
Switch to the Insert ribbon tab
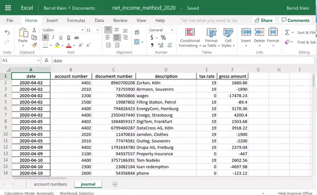[52, 21]
